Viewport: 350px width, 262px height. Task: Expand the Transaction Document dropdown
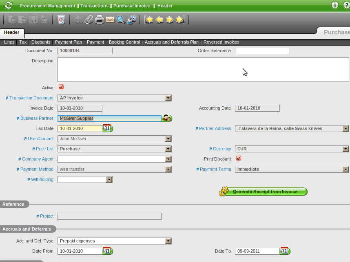[x=168, y=98]
